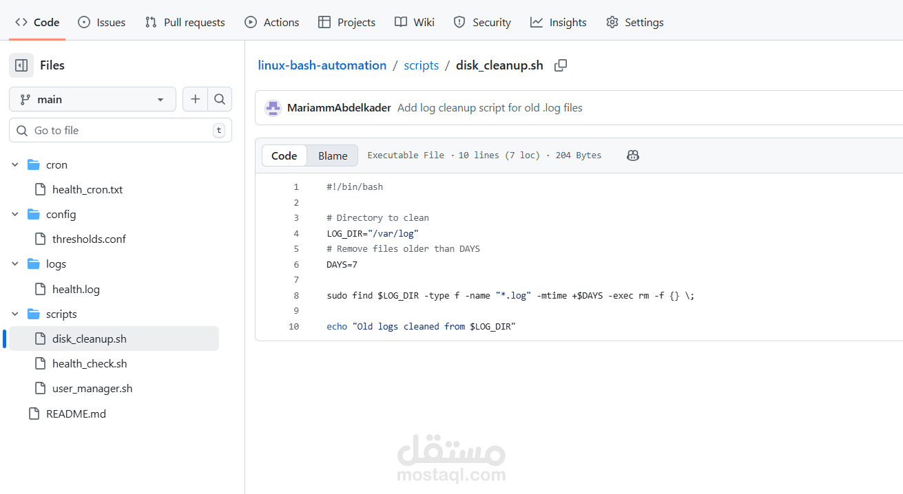
Task: Click line number 6
Action: point(296,265)
